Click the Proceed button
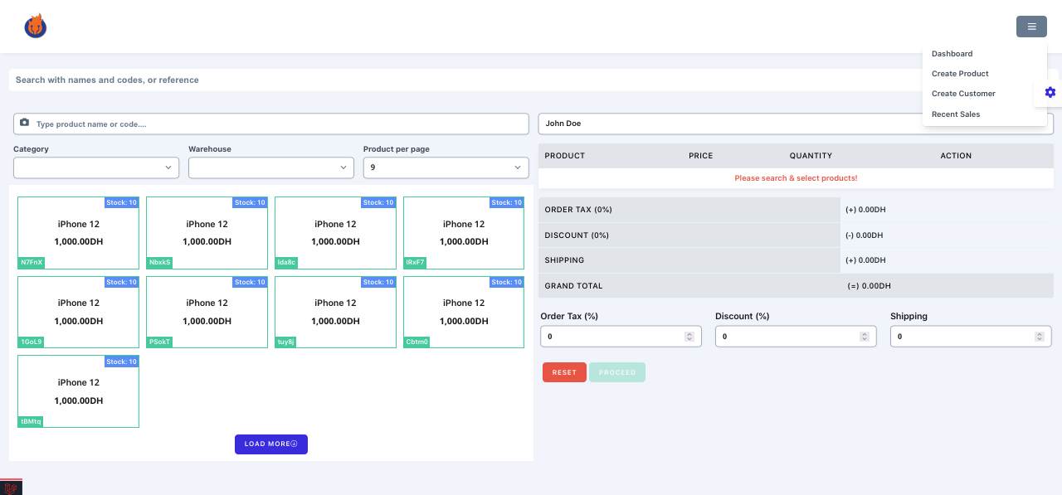Image resolution: width=1062 pixels, height=495 pixels. (617, 372)
